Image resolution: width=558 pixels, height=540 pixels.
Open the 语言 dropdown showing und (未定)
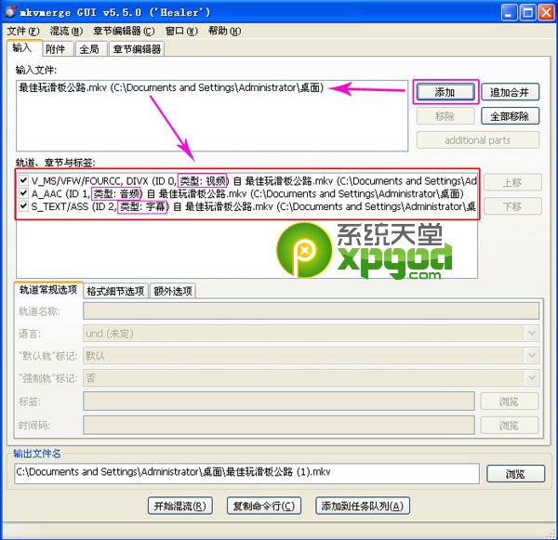tap(311, 334)
